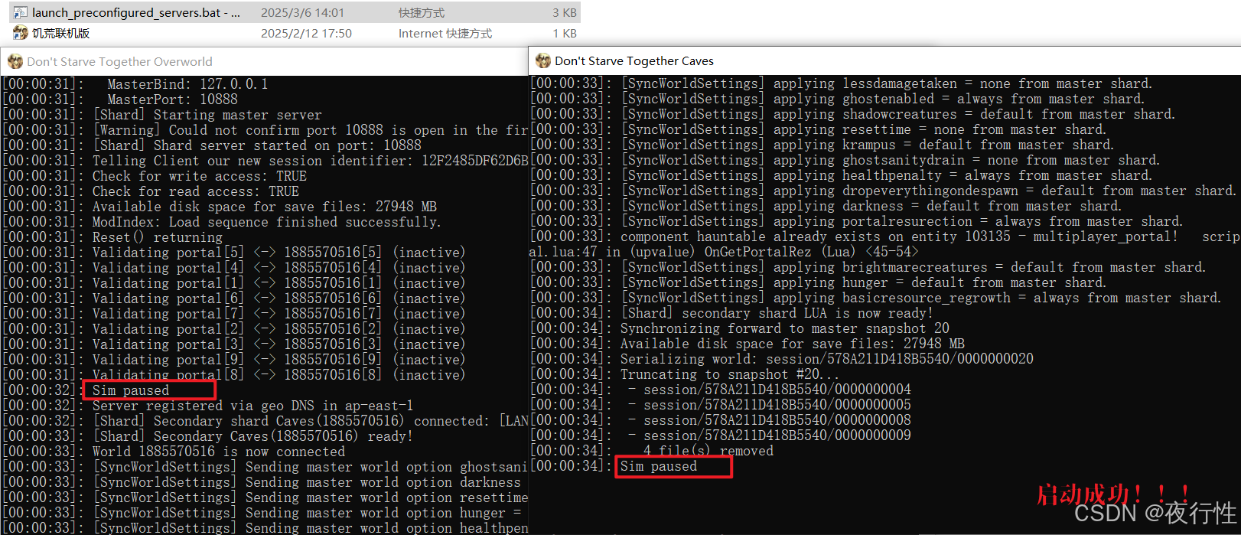Click the Reset() returning line
This screenshot has height=535, width=1241.
click(112, 237)
